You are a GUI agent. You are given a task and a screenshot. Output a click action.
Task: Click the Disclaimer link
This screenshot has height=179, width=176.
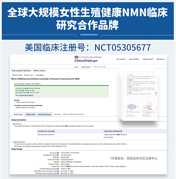[x=58, y=115]
